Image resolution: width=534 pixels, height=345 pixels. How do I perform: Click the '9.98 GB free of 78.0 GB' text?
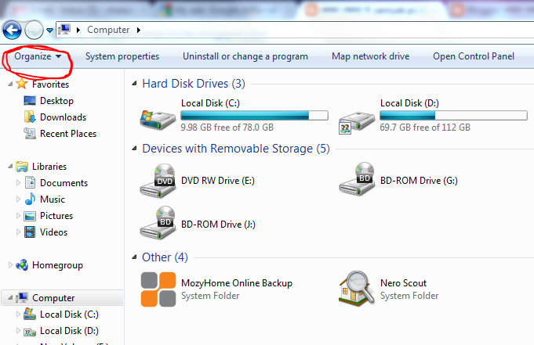227,128
